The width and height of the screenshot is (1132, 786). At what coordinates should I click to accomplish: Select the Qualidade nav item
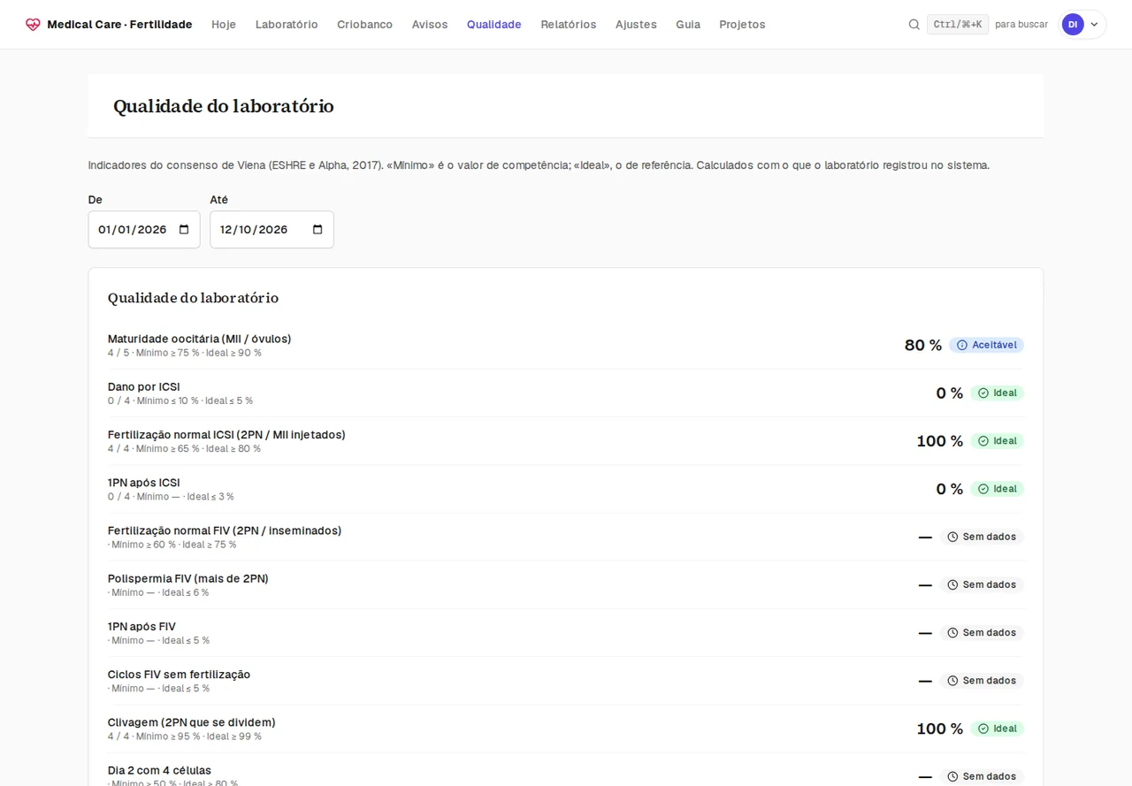(494, 25)
